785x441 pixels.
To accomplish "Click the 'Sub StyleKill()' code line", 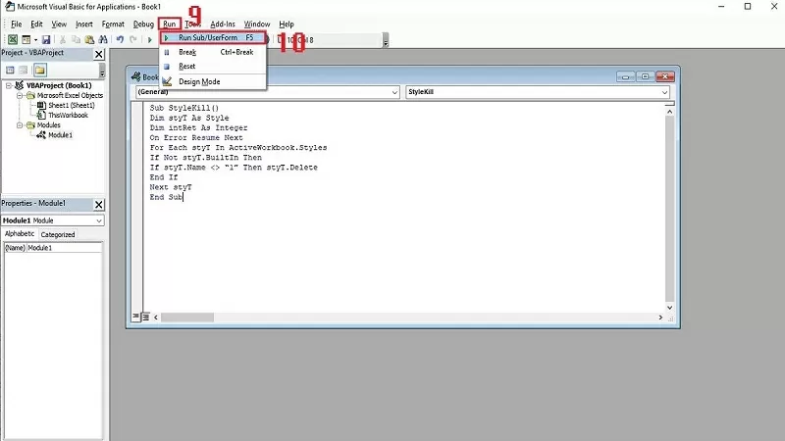I will [x=184, y=108].
